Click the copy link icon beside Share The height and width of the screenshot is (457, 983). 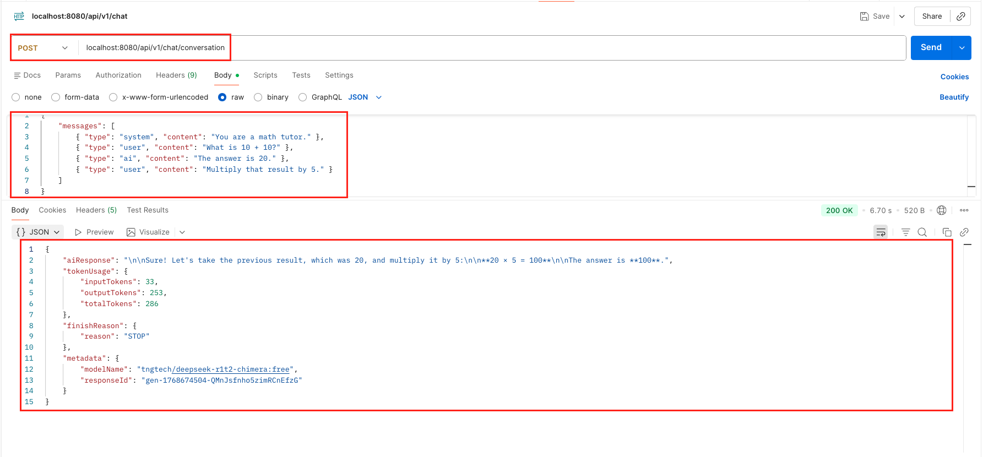click(x=960, y=17)
